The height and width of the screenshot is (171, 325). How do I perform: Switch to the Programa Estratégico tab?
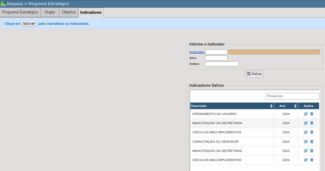coord(20,12)
